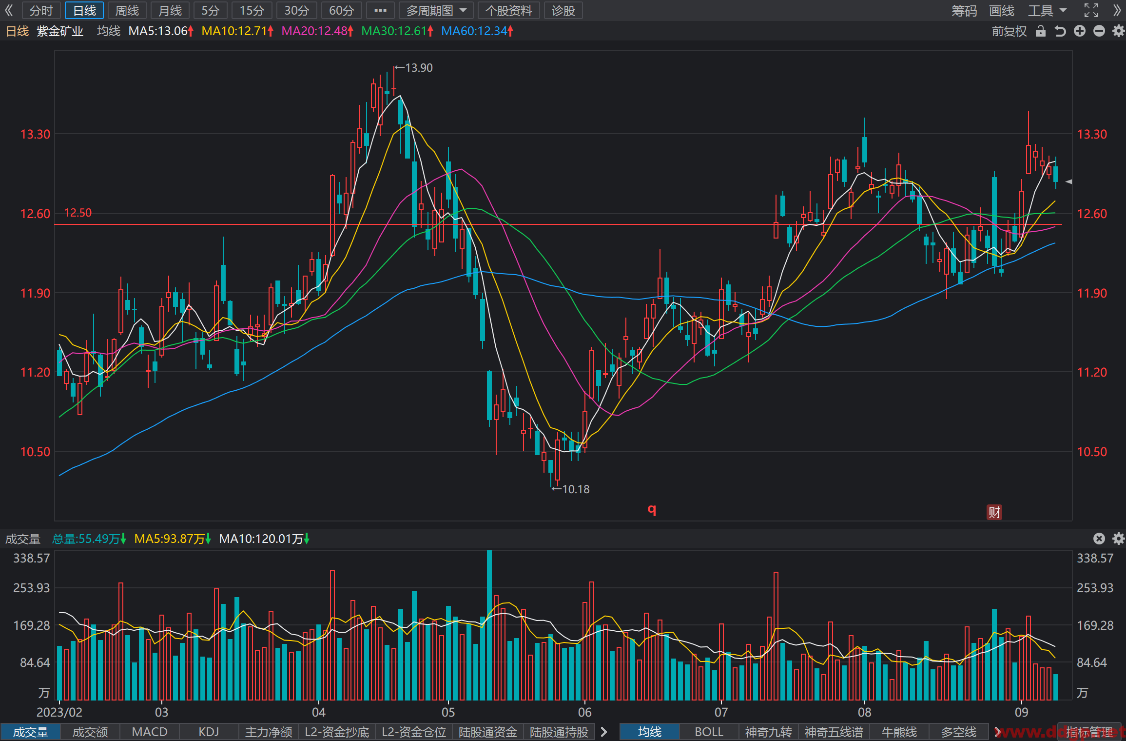
Task: Select the MACD indicator tab
Action: pos(150,732)
